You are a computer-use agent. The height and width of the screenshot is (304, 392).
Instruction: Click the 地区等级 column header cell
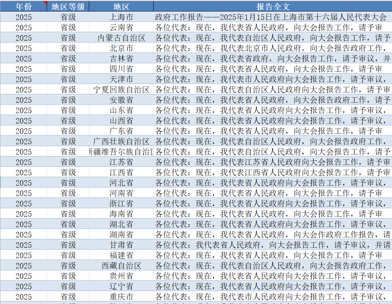coord(68,6)
